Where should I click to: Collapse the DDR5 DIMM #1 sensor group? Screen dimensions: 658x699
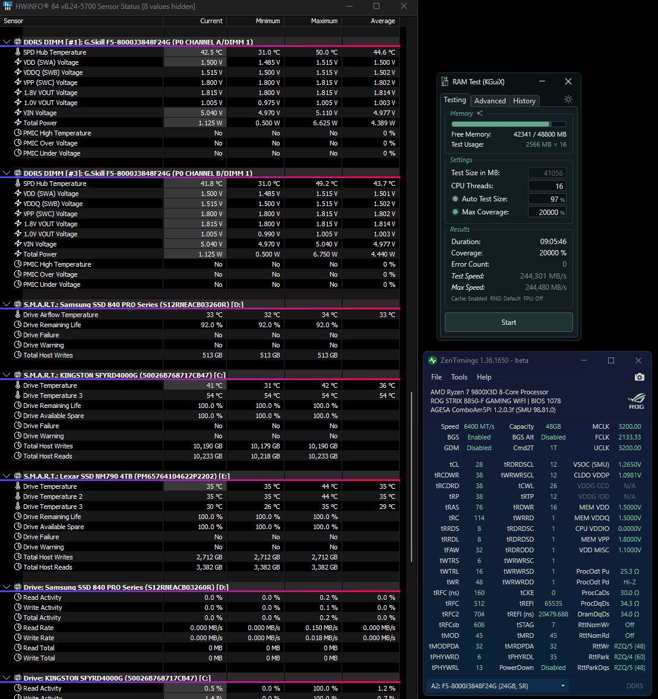tap(7, 42)
